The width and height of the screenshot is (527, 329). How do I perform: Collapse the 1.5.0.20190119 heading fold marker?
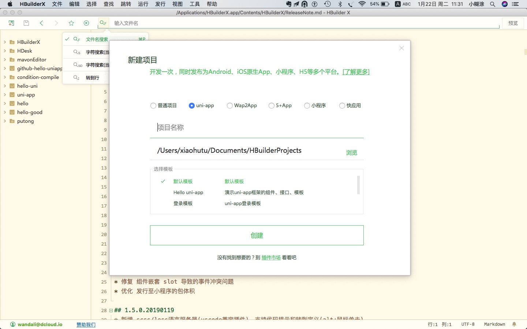tap(111, 310)
